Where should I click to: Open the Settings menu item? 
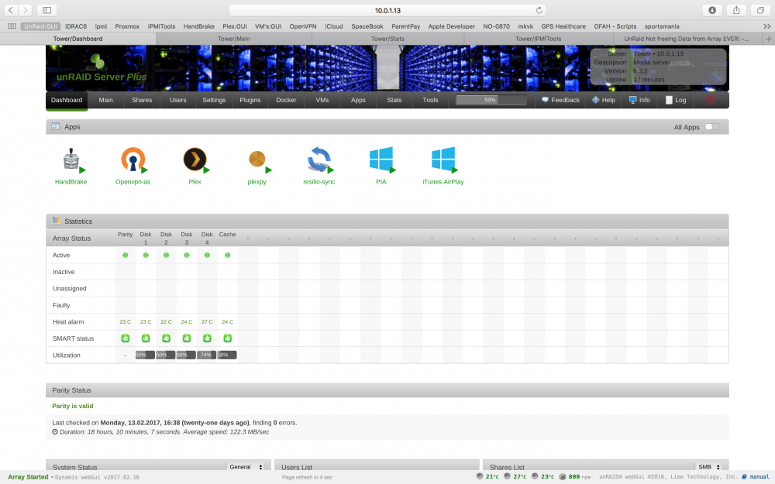click(x=214, y=100)
